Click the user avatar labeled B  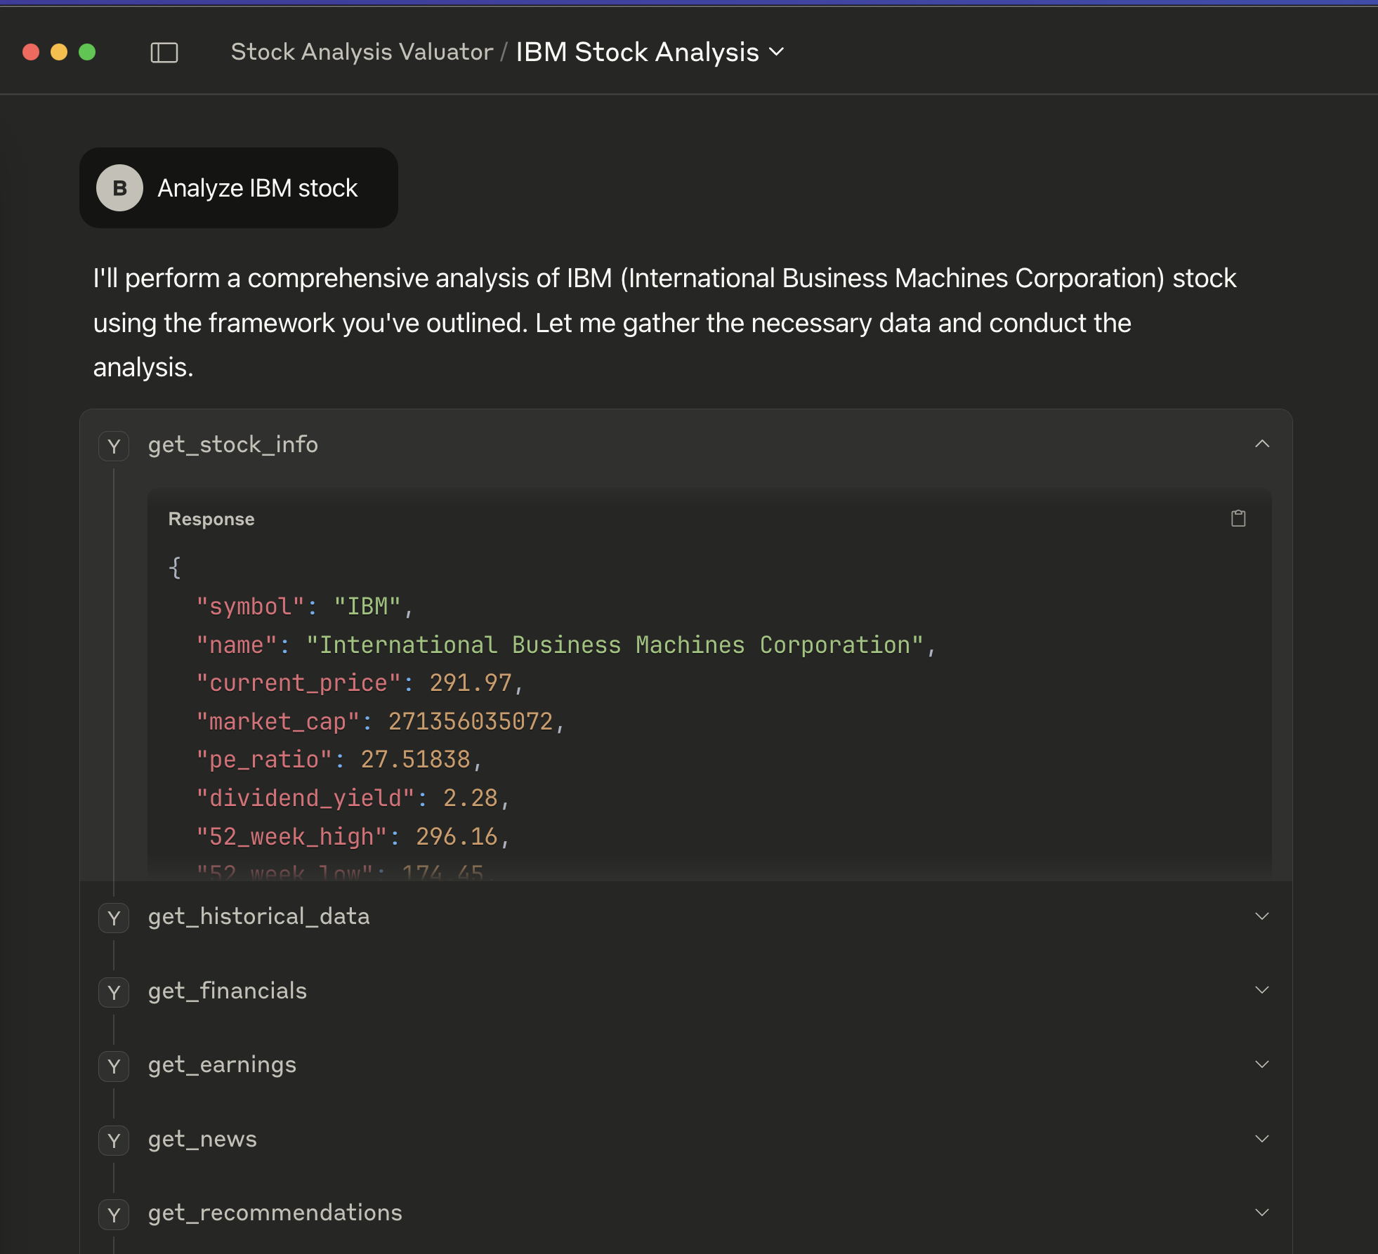point(119,187)
